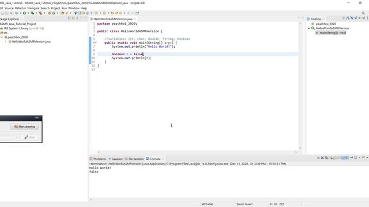Screen dimensions: 369x207
Task: Open the Run menu
Action: [x=64, y=8]
